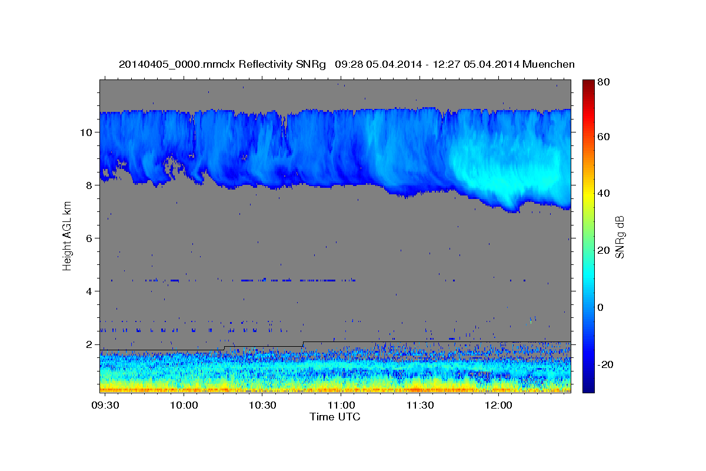
Task: Click the height tick label 10
Action: tap(87, 132)
